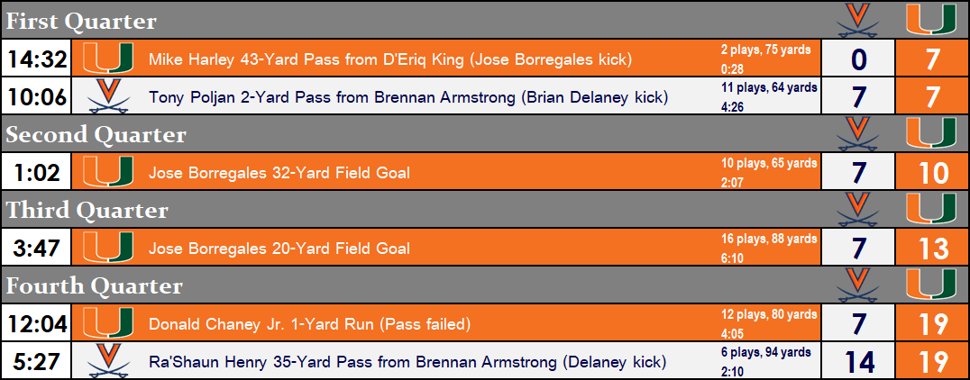Click Ra'Shaun Henry 35-Yard Pass description
970x380 pixels.
tap(407, 362)
